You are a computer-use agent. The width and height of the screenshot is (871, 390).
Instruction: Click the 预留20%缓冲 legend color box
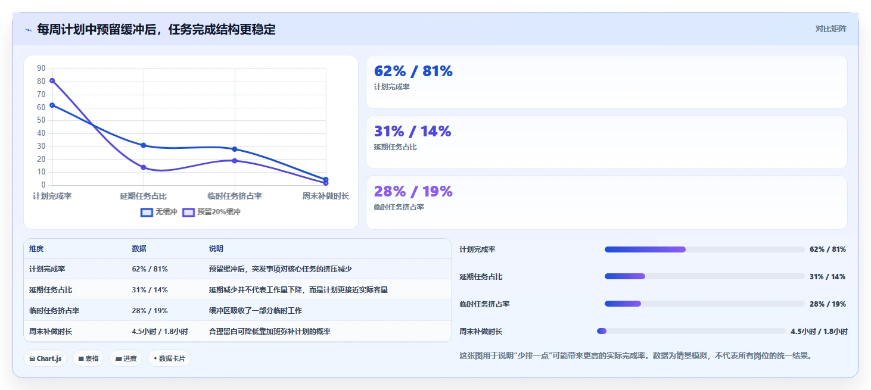(x=188, y=212)
